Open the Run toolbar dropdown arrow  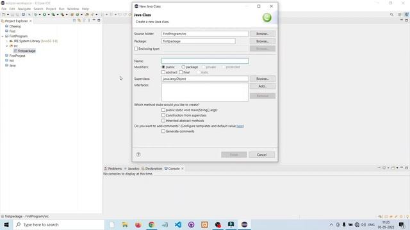[49, 15]
